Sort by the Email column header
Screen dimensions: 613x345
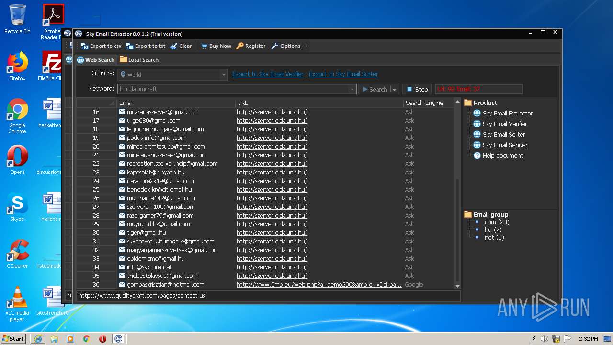[176, 103]
